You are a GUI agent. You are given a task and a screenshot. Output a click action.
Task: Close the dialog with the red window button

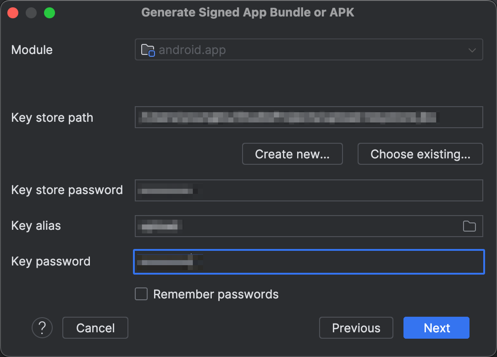(13, 13)
